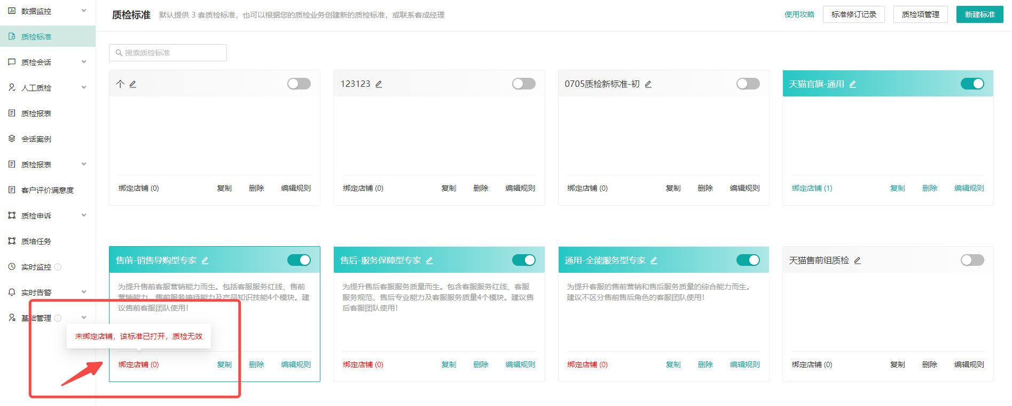Click 复制 on 通用-全能服务型专家 card
This screenshot has height=406, width=1012.
click(x=673, y=364)
